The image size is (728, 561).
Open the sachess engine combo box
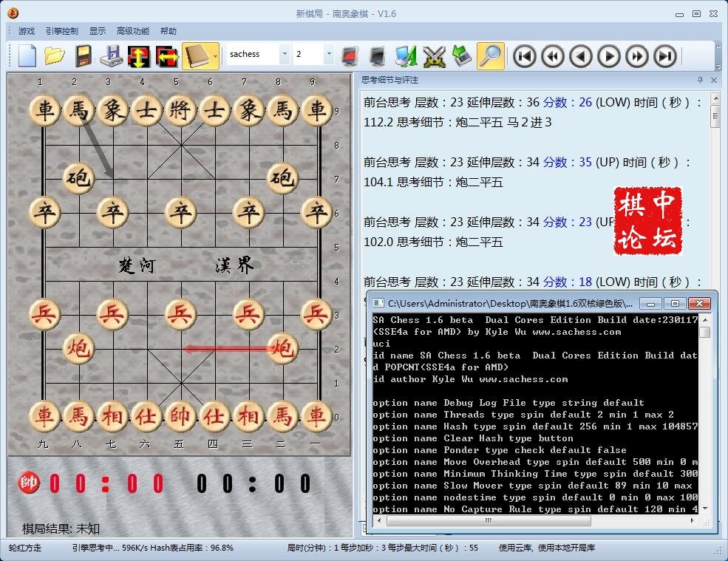pyautogui.click(x=258, y=54)
